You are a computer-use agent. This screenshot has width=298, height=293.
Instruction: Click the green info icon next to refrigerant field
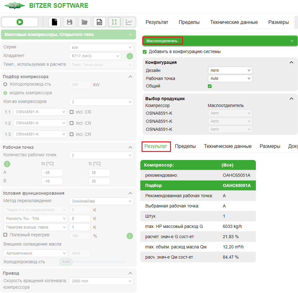click(130, 56)
